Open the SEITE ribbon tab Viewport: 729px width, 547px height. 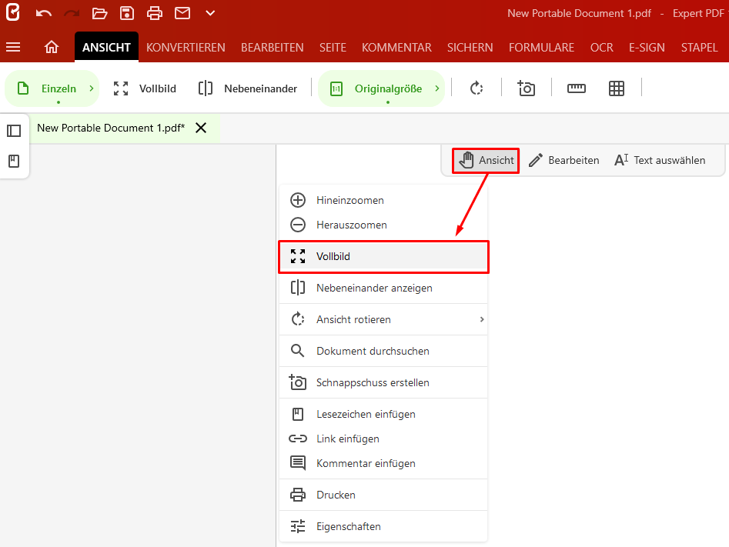point(333,48)
